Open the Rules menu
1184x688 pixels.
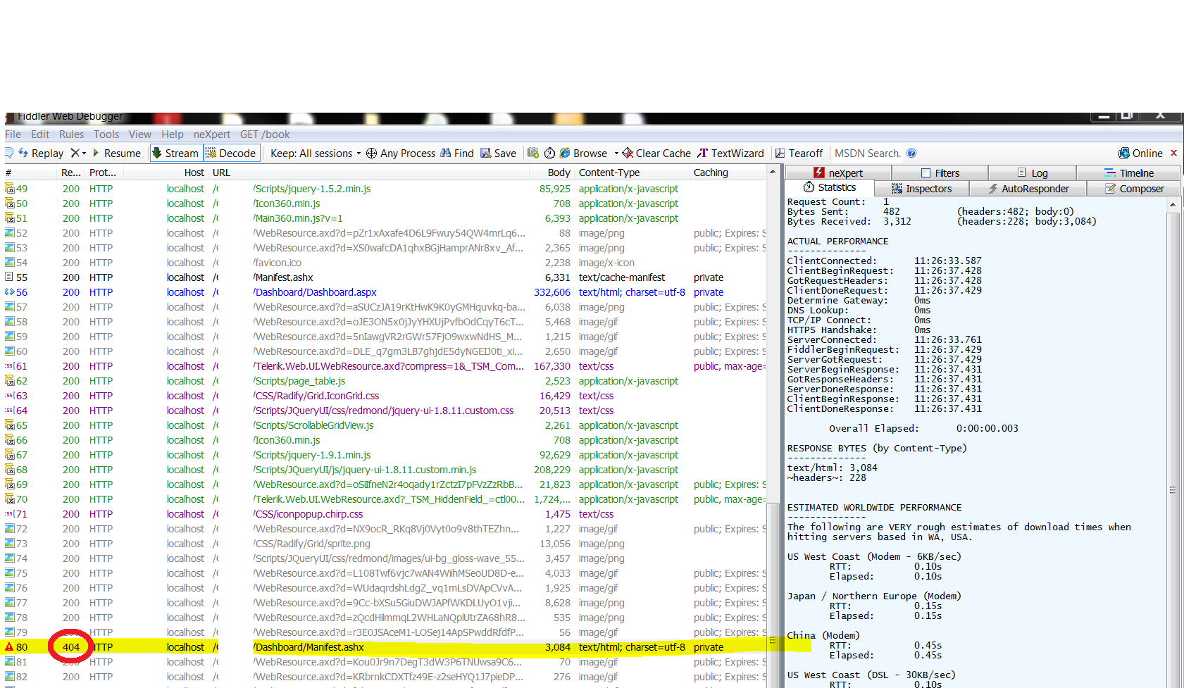click(71, 135)
